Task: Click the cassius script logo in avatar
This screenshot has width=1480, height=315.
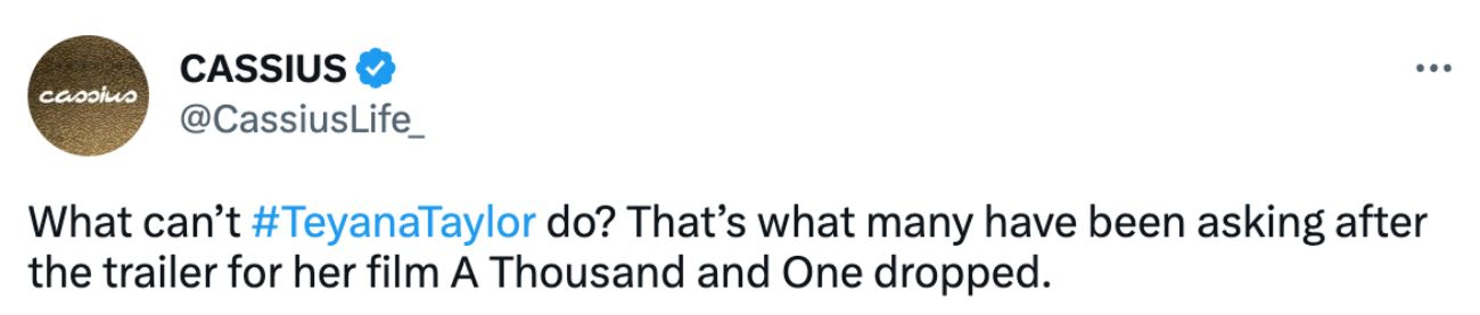Action: 88,96
